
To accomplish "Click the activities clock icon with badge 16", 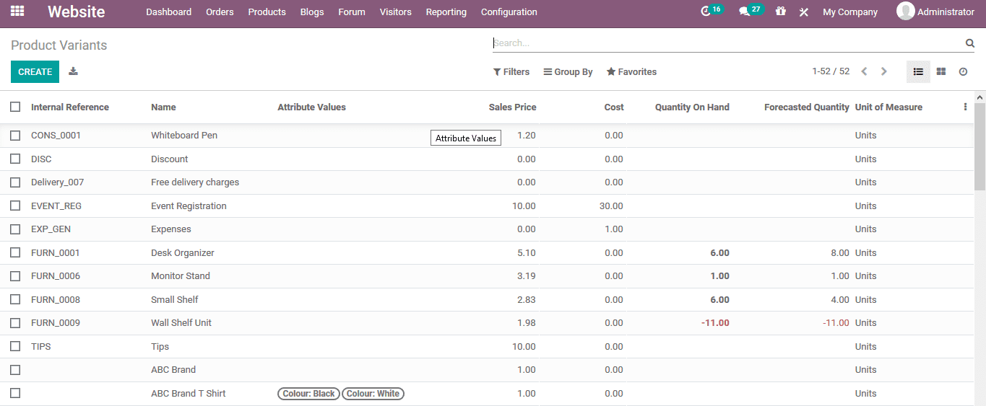I will click(706, 12).
